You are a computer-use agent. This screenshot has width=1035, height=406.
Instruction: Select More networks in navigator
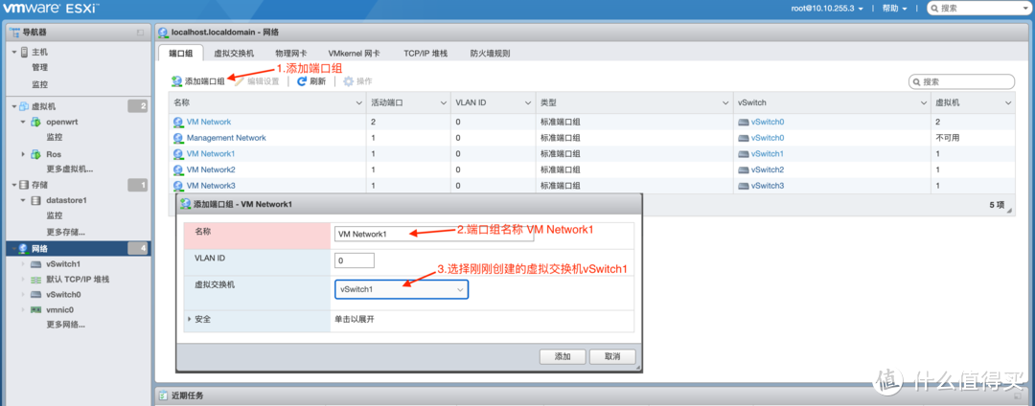pyautogui.click(x=65, y=325)
